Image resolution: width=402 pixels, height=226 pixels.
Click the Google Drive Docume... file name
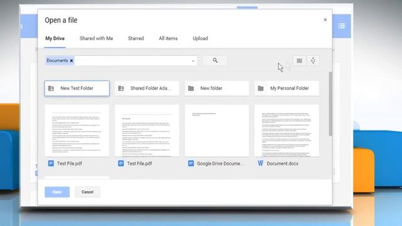[220, 163]
